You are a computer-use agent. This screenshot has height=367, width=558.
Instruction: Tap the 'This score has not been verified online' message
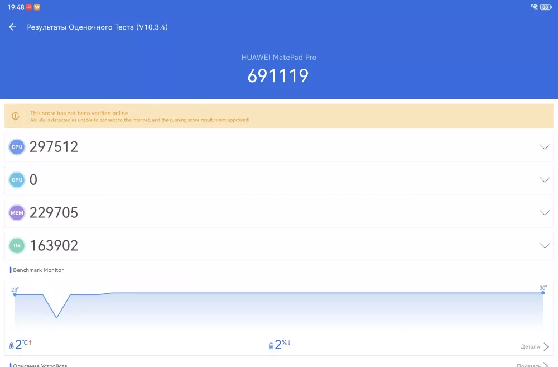tap(79, 113)
